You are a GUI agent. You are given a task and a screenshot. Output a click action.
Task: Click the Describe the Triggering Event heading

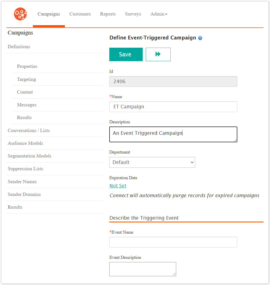[x=144, y=218]
